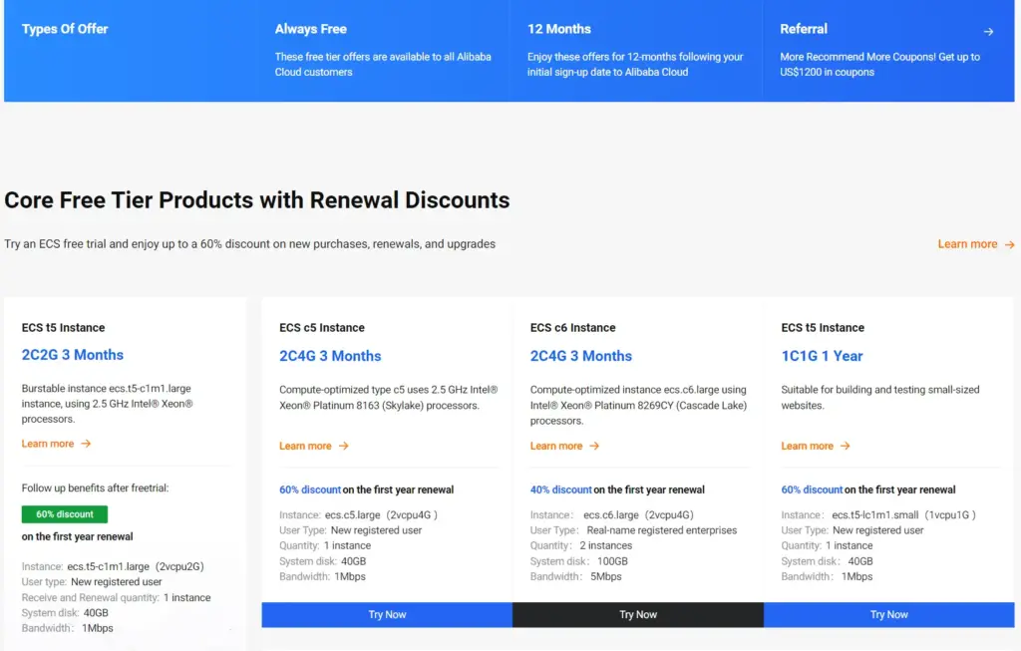Click 60% discount link on c5 card
1021x651 pixels.
click(x=310, y=489)
